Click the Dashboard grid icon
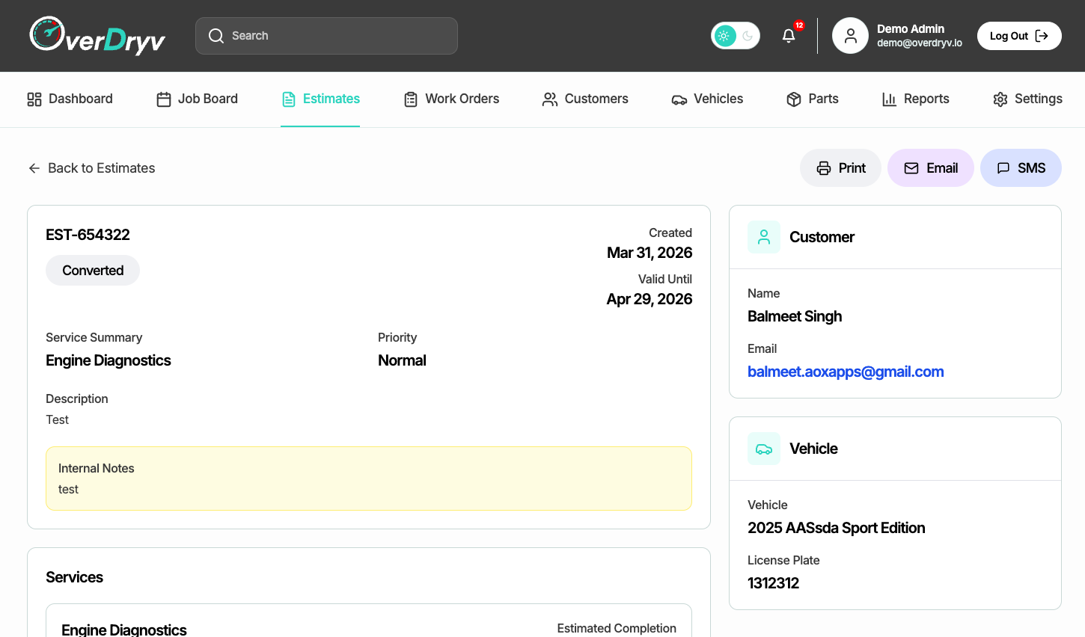Screen dimensions: 1085x637 coord(34,99)
